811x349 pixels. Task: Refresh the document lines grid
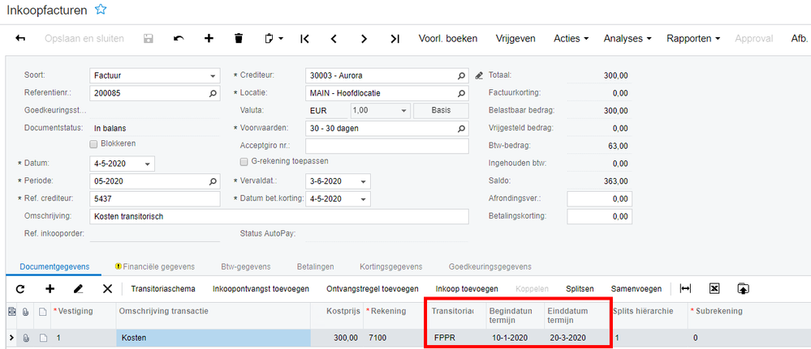pos(20,288)
